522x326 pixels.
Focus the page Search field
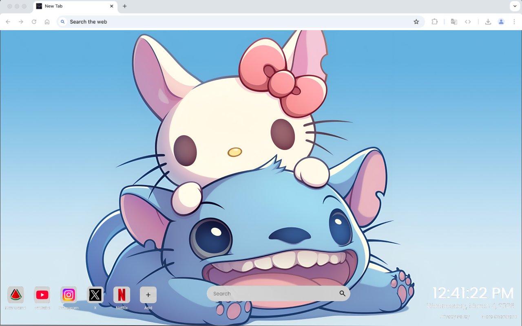tap(279, 293)
